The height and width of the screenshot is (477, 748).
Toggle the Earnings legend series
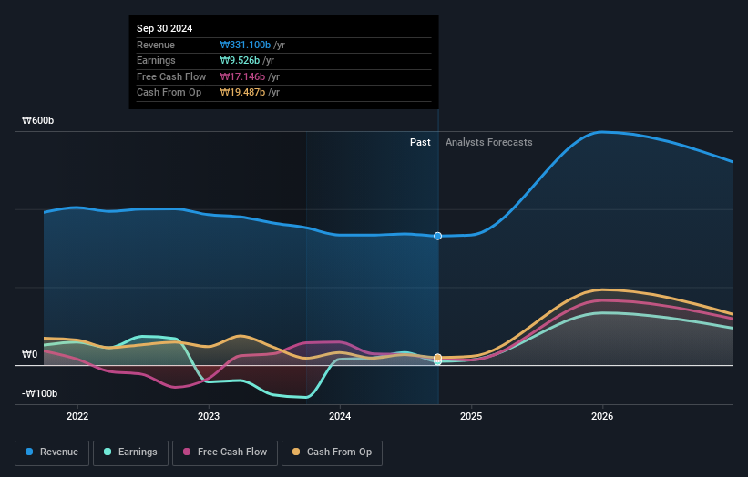point(130,452)
